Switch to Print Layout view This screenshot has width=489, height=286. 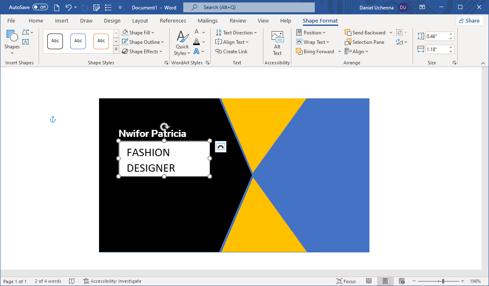pos(385,281)
